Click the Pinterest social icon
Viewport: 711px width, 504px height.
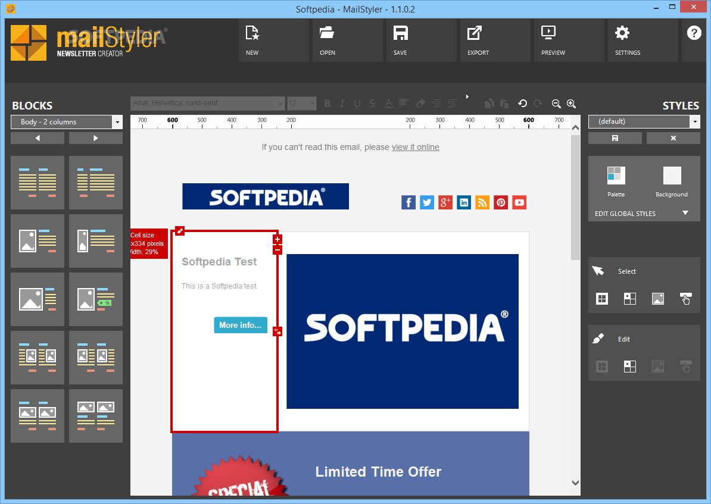501,202
